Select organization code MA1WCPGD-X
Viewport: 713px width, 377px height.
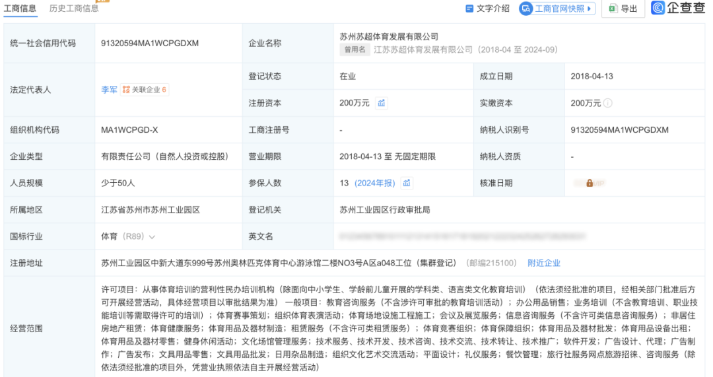click(x=129, y=130)
